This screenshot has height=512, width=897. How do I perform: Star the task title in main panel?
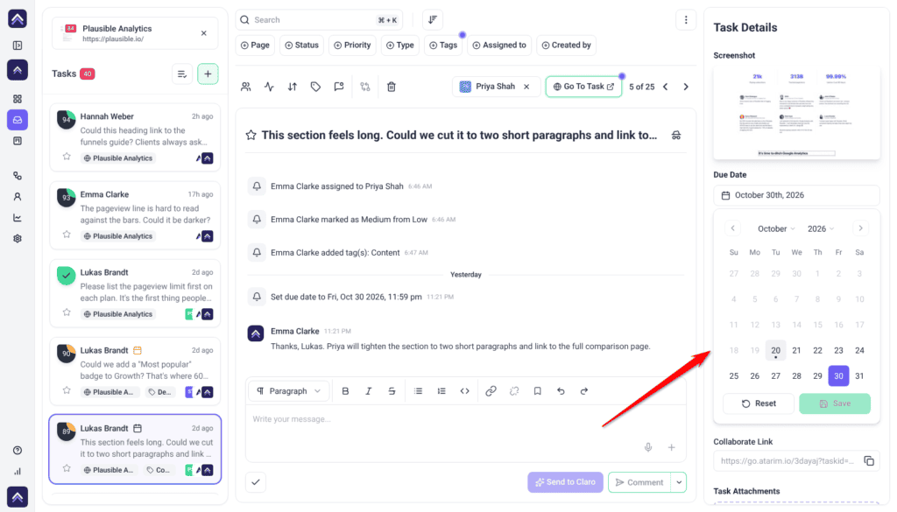pyautogui.click(x=251, y=136)
